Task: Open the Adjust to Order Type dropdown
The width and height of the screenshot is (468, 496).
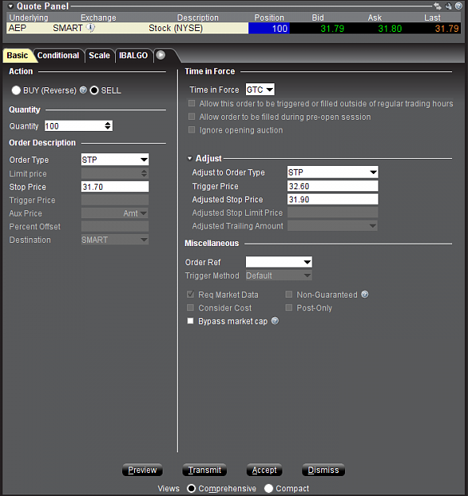Action: (332, 172)
